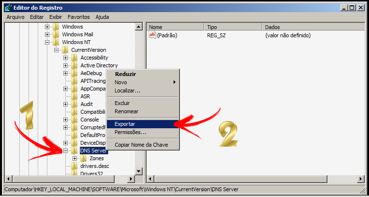Select the drivers.desc key label
The height and width of the screenshot is (197, 369).
95,166
